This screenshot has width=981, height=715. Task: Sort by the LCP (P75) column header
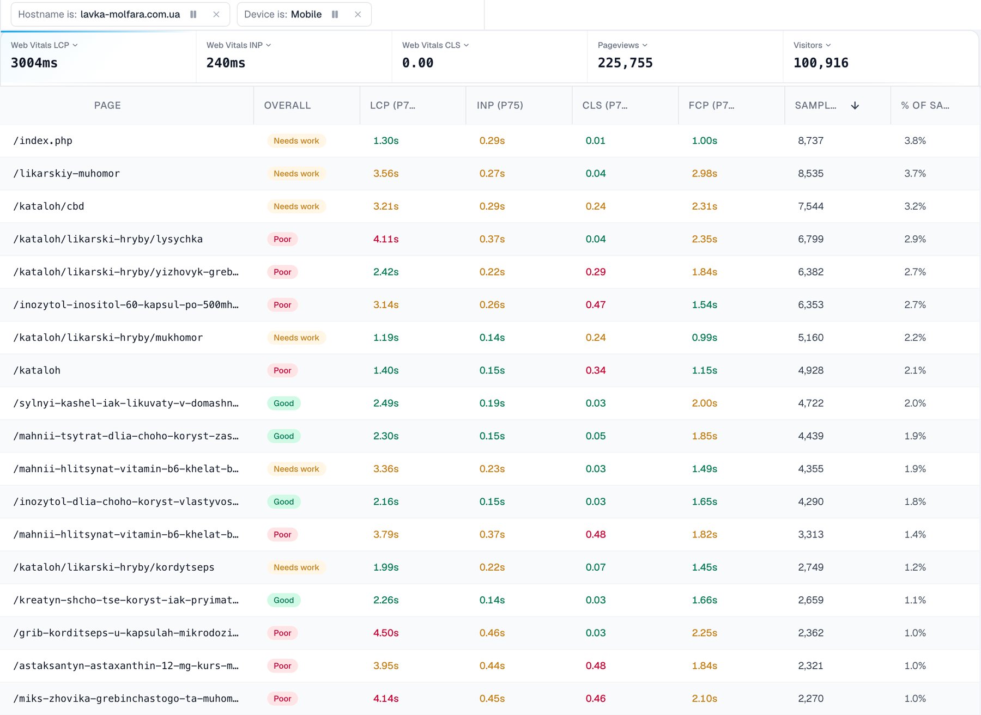click(392, 105)
